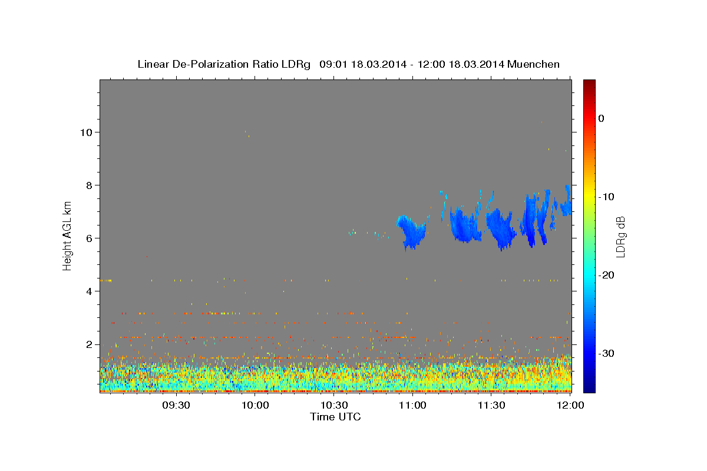Click the 'Muenchen' location in title
The image size is (707, 471).
tap(532, 64)
